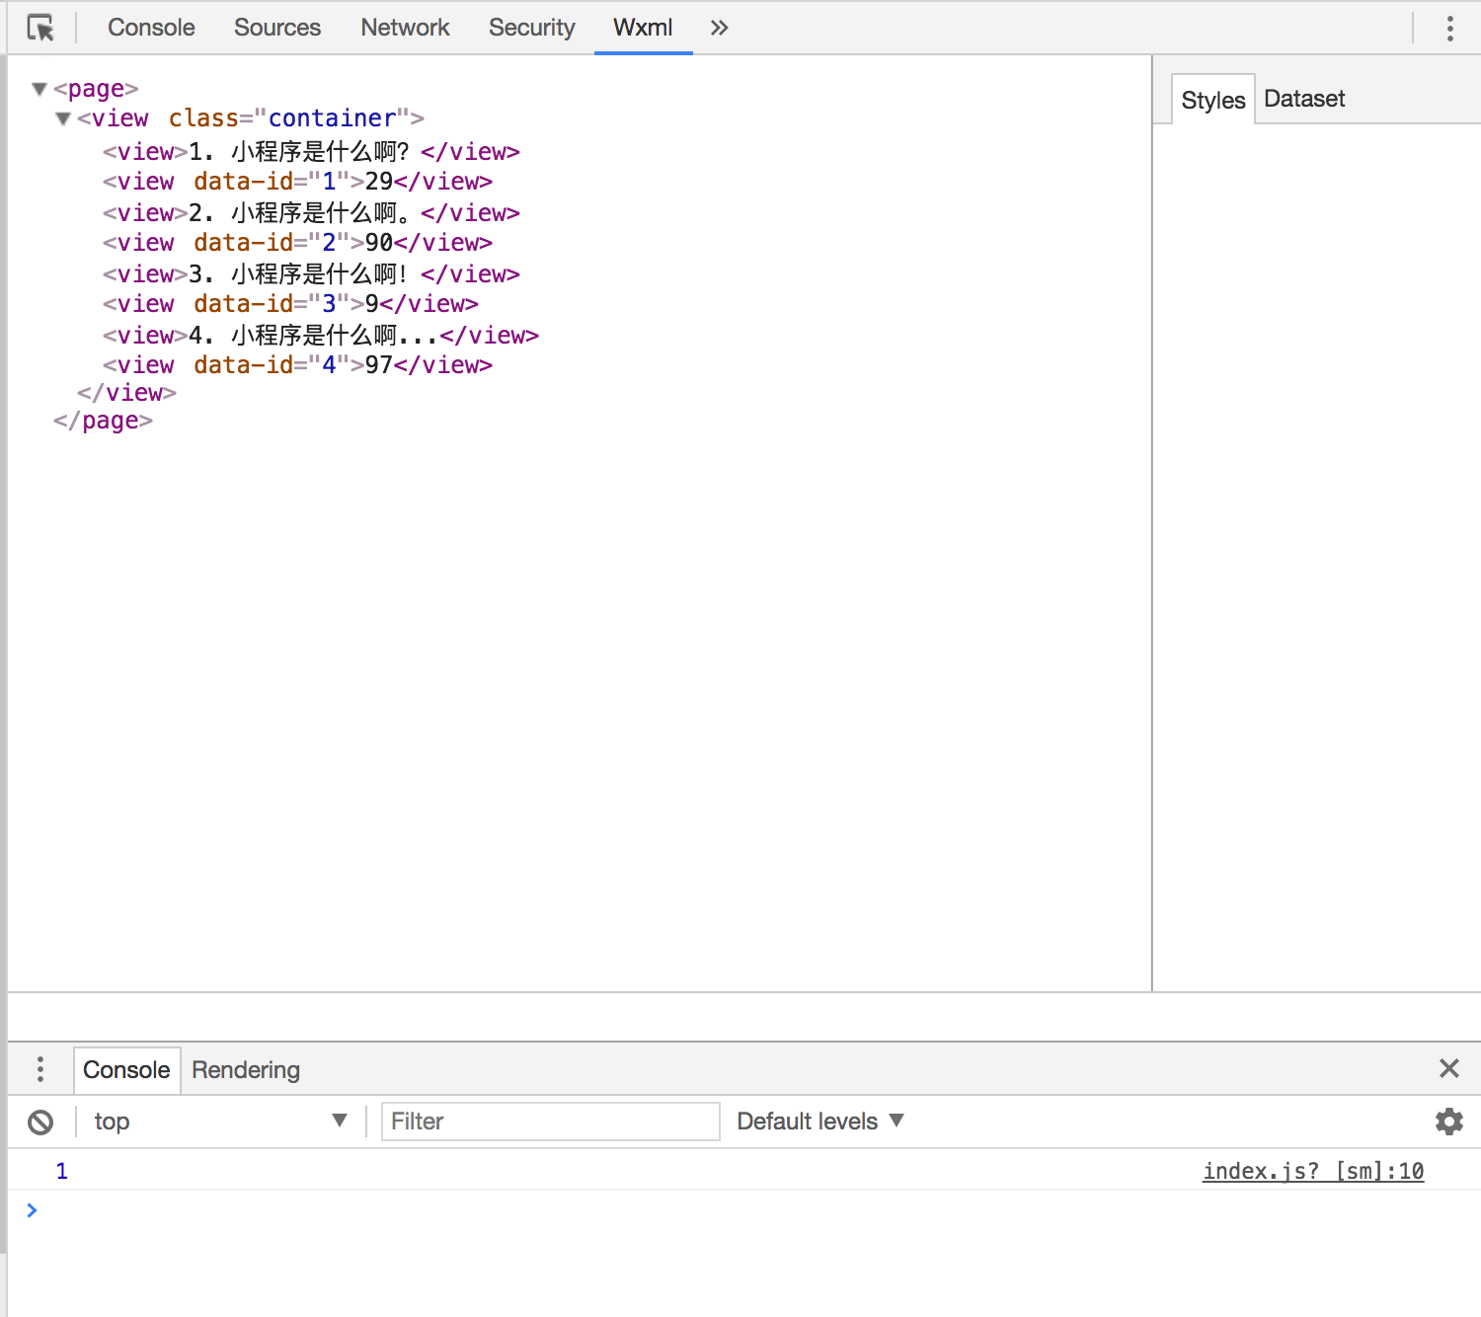1481x1317 pixels.
Task: Select the view with data-id 1
Action: point(297,182)
